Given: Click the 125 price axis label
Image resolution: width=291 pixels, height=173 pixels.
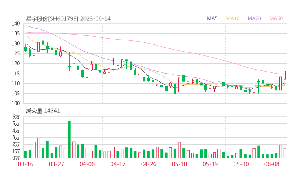Looking at the screenshot, I should click(15, 53).
